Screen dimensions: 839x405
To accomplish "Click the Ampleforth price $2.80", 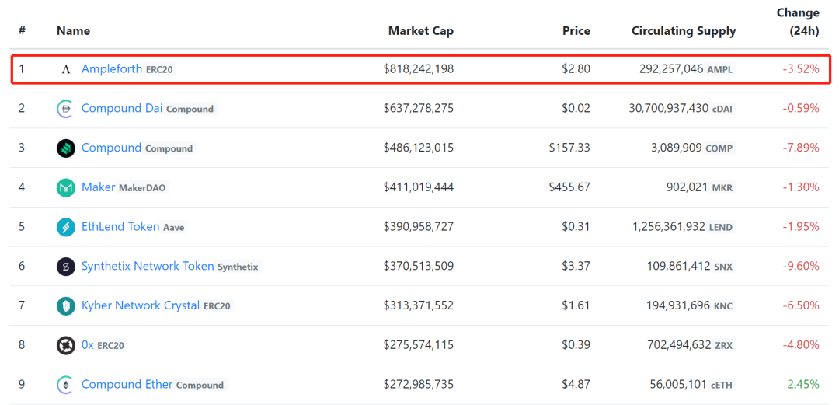I will click(x=576, y=68).
